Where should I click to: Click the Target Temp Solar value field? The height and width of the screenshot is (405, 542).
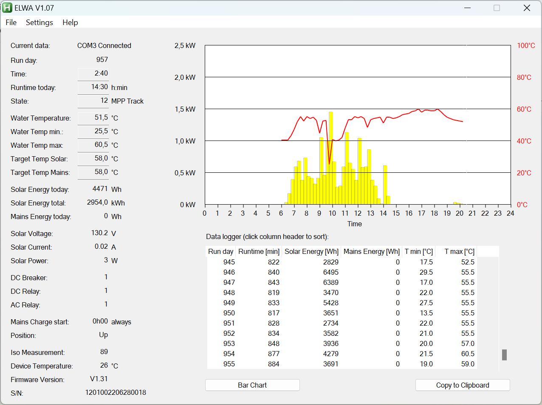[x=93, y=158]
